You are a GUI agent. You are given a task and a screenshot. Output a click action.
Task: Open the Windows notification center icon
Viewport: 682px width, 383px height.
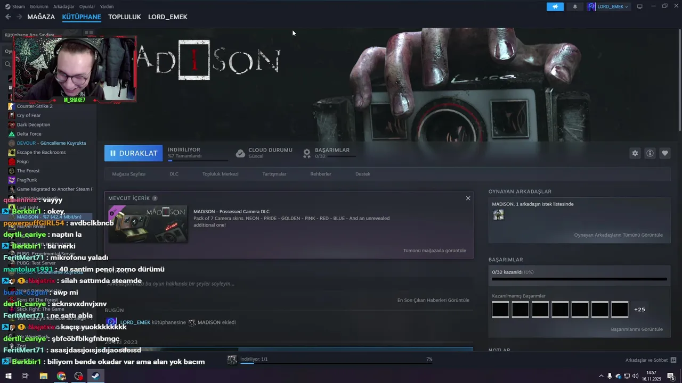pos(671,376)
